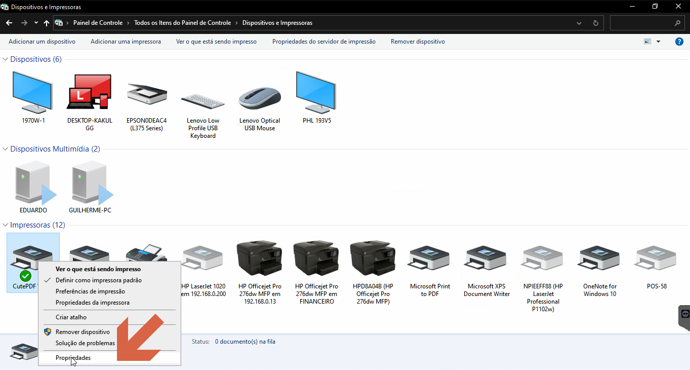690x370 pixels.
Task: Select HP Officejet Pro at 192.168.0.13
Action: 260,258
